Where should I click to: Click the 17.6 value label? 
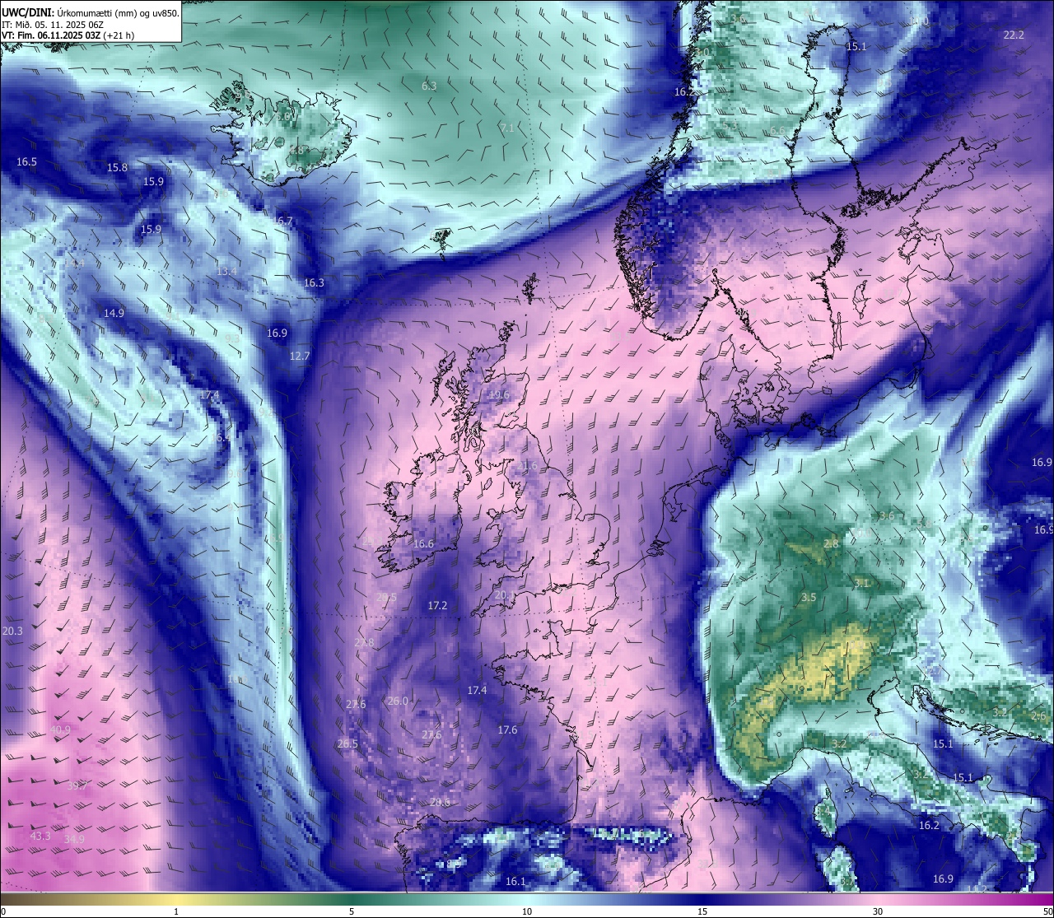(507, 729)
